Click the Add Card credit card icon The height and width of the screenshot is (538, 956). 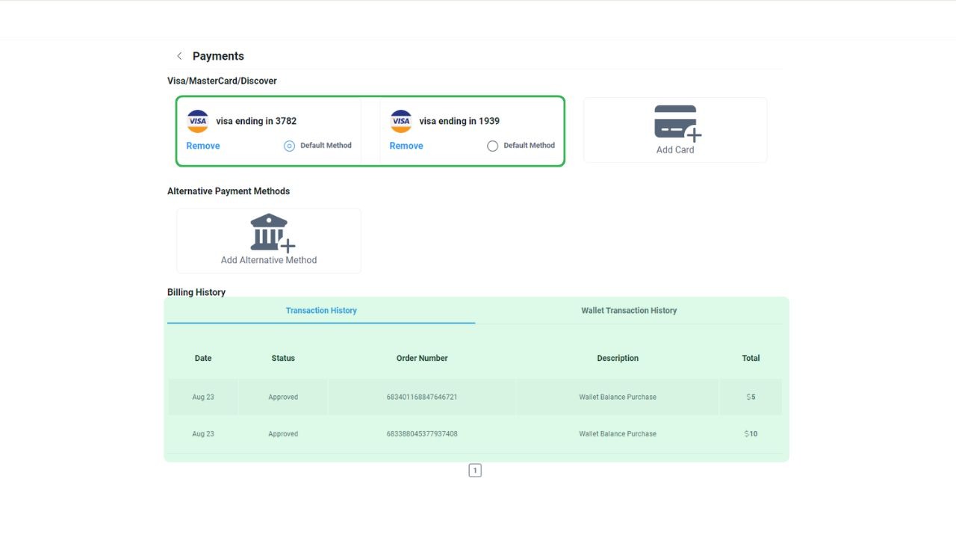point(677,123)
